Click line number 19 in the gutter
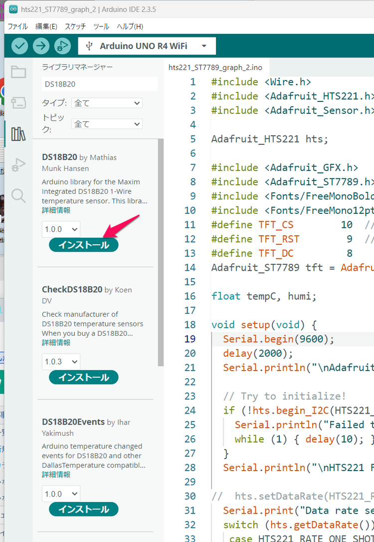Screen dimensions: 374x542 pyautogui.click(x=190, y=339)
